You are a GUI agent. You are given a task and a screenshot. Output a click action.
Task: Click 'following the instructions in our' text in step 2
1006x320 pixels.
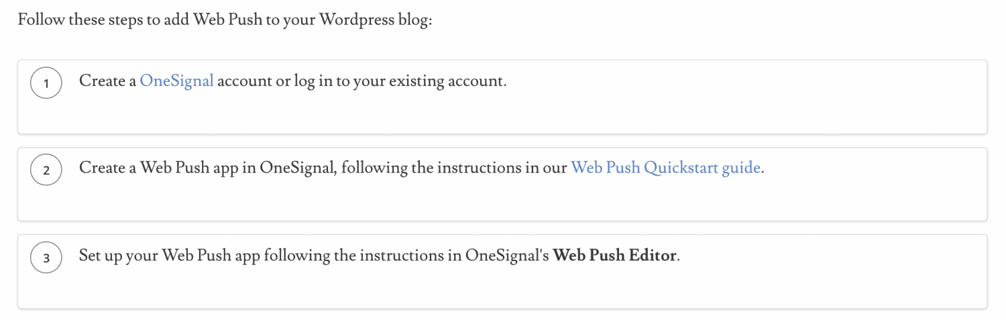point(454,168)
